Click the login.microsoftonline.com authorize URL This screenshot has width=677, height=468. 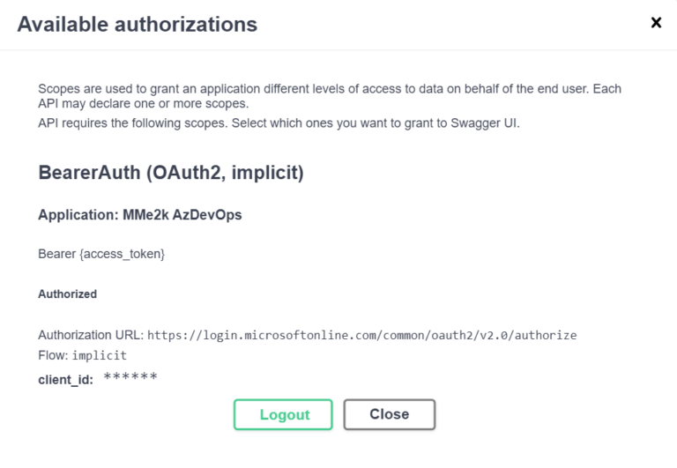[x=361, y=335]
